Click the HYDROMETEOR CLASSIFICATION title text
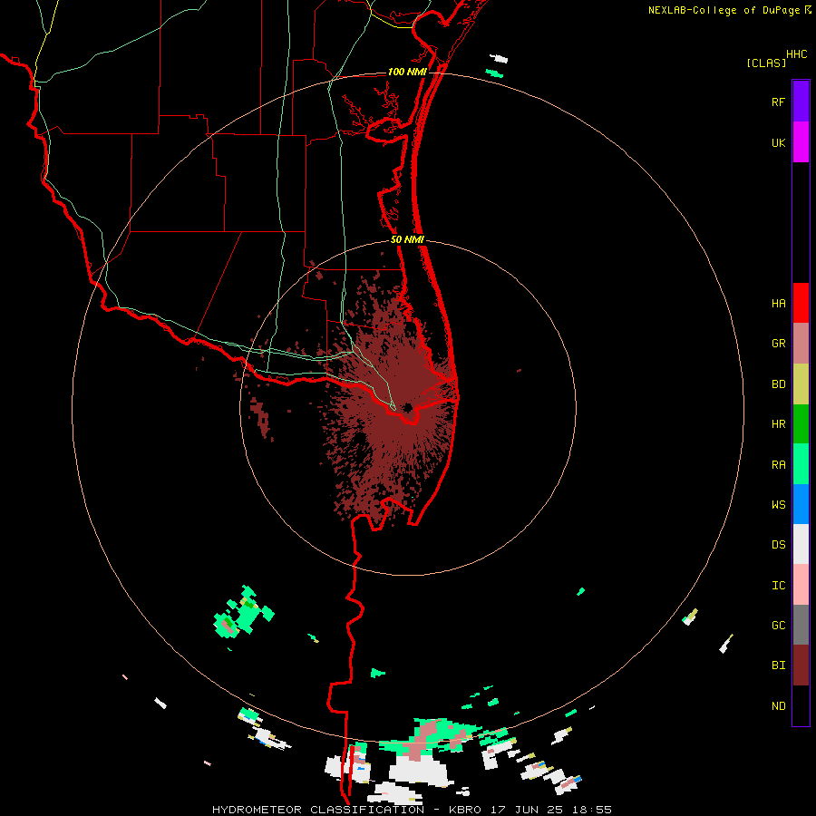This screenshot has height=816, width=816. tap(318, 810)
